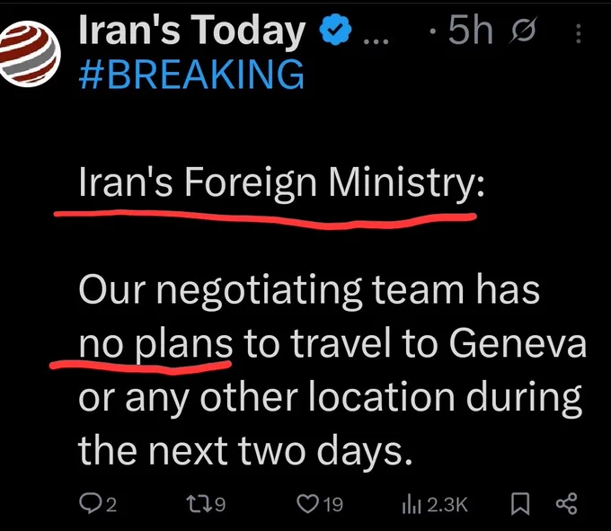Click the 'the next two days.' text line
The height and width of the screenshot is (531, 611).
tap(245, 451)
